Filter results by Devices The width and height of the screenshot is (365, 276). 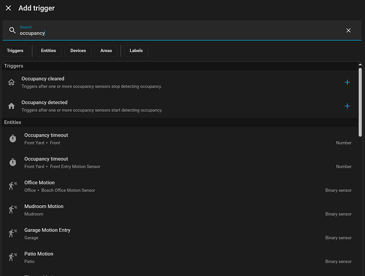(78, 51)
